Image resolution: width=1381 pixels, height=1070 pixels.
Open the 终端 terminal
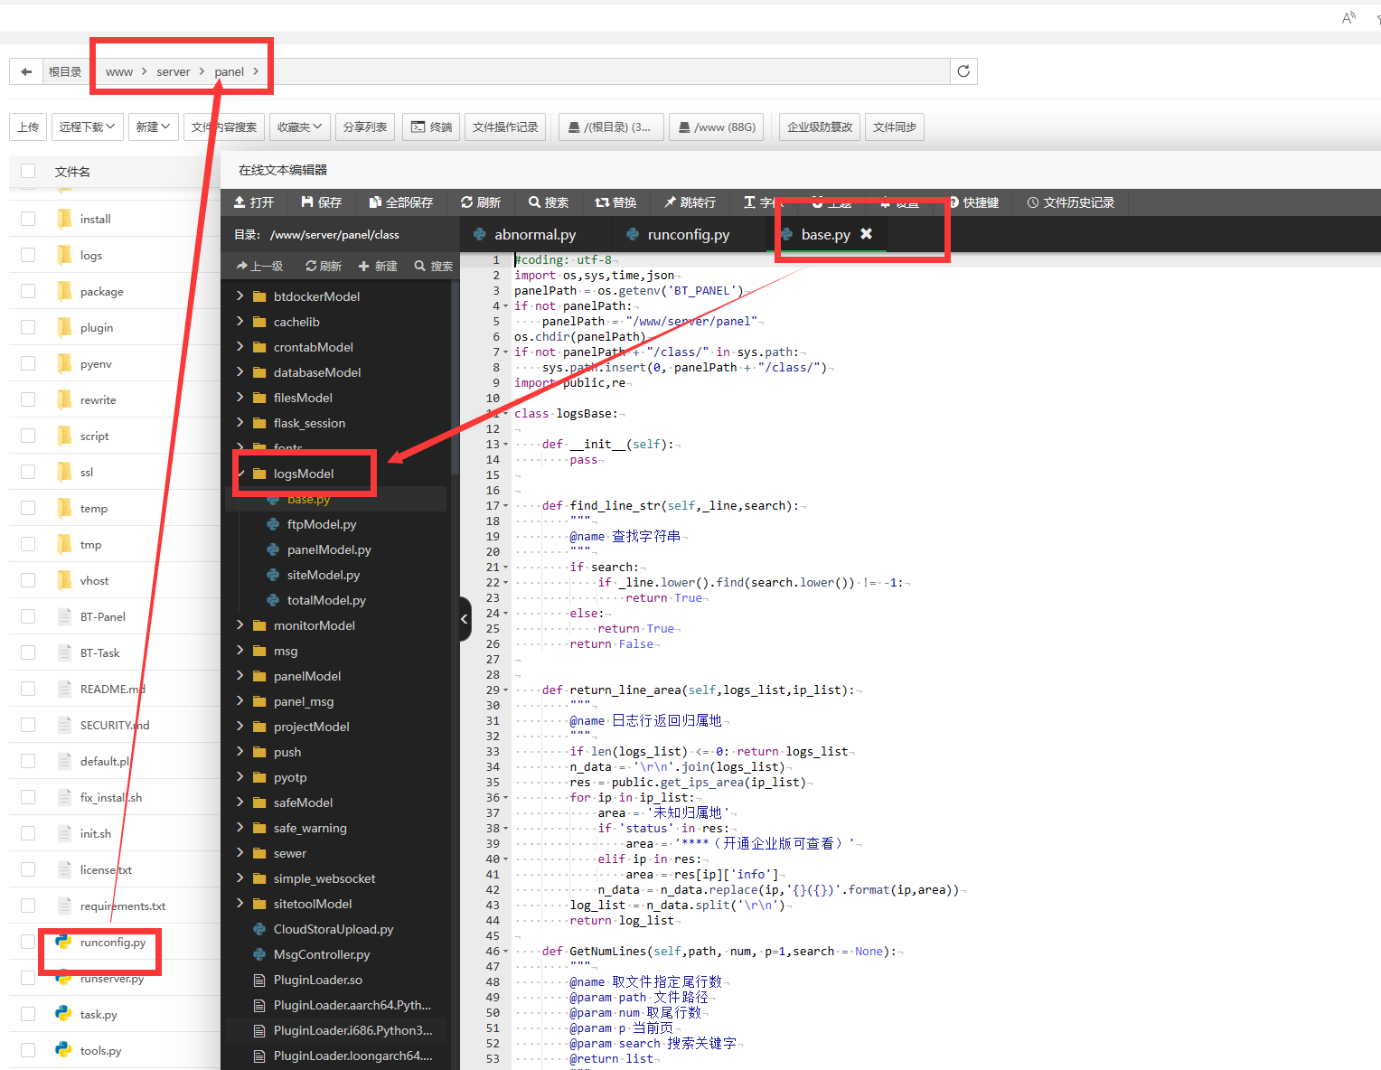431,127
